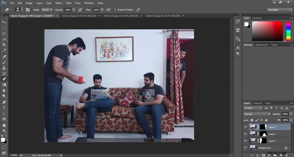Select the Blur tool
The width and height of the screenshot is (294, 157).
[x=4, y=91]
